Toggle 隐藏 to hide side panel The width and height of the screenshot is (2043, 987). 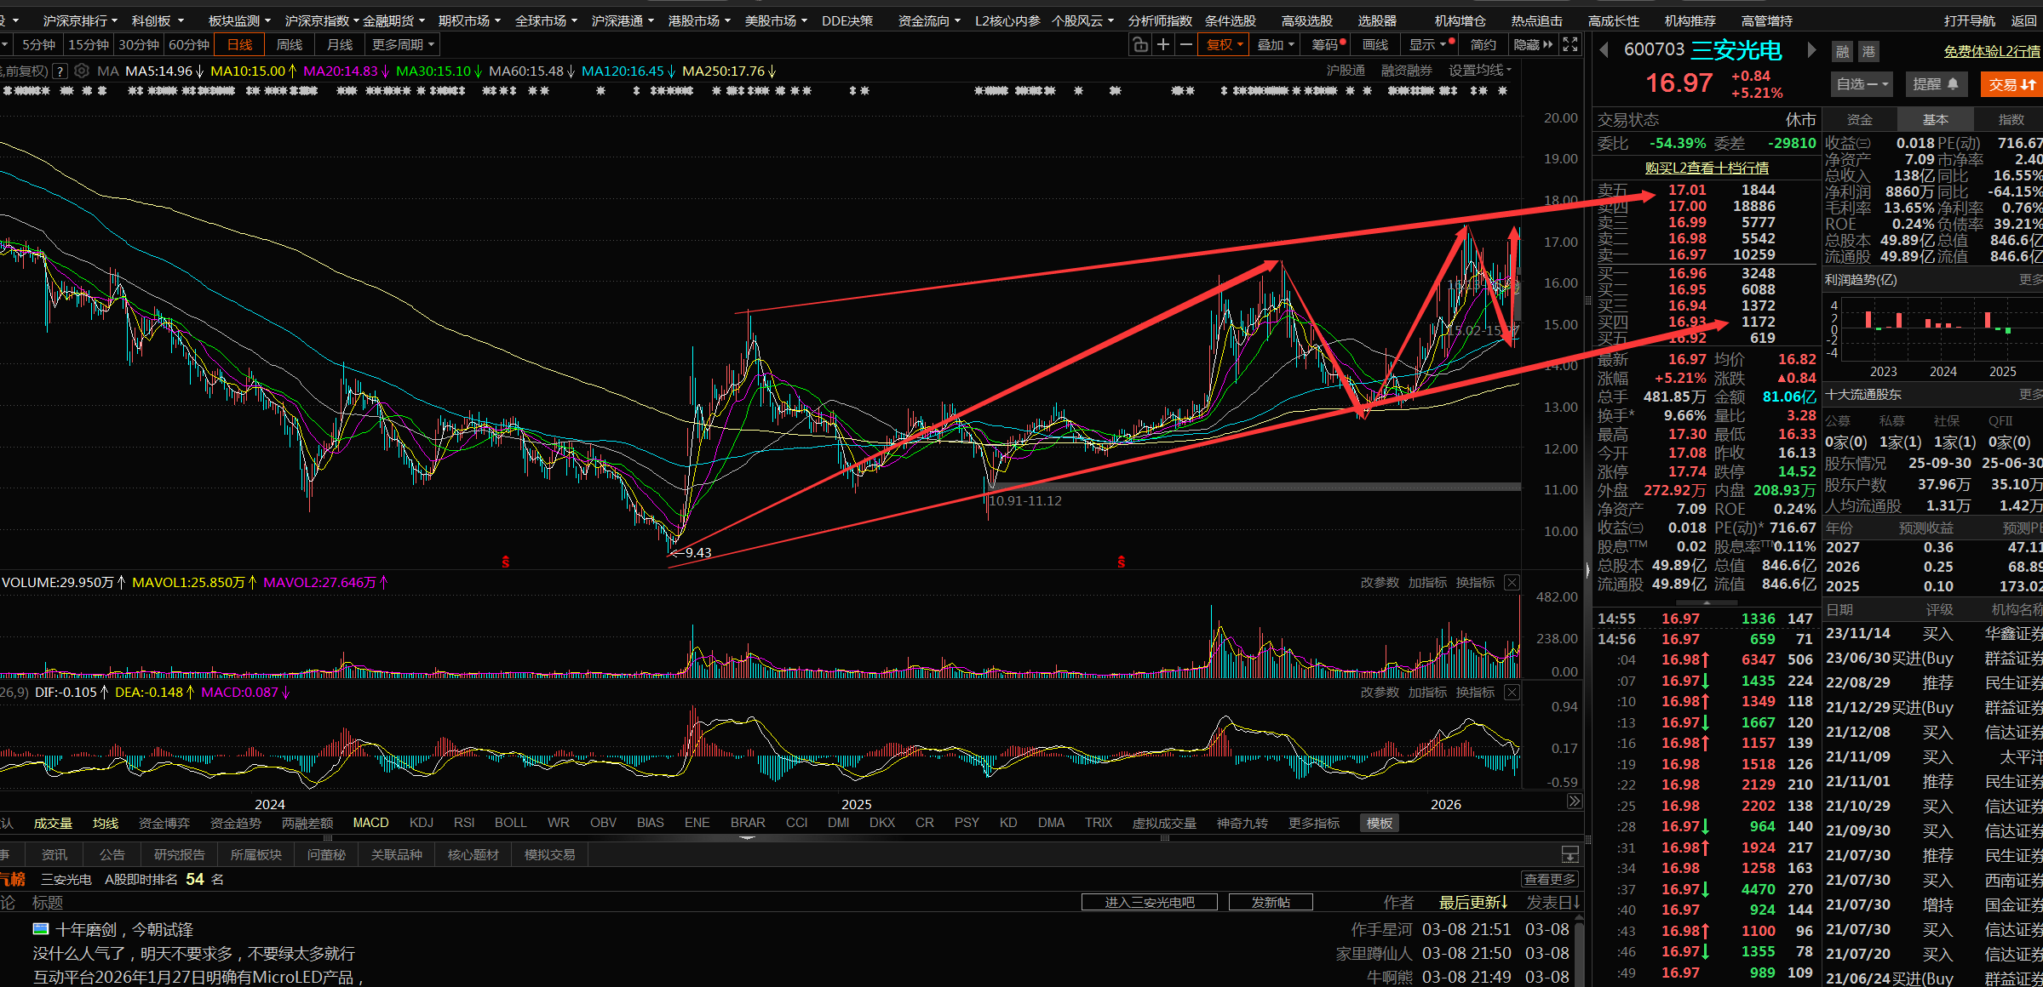(1532, 45)
